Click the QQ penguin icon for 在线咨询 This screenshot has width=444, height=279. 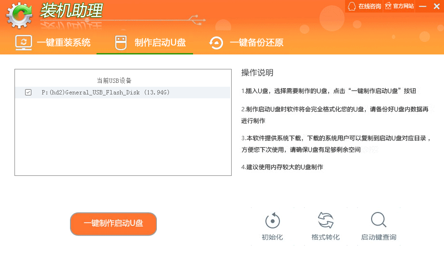[x=352, y=6]
